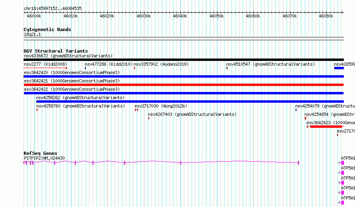Open variant esv3642422 label
The image size is (355, 207).
tap(72, 89)
